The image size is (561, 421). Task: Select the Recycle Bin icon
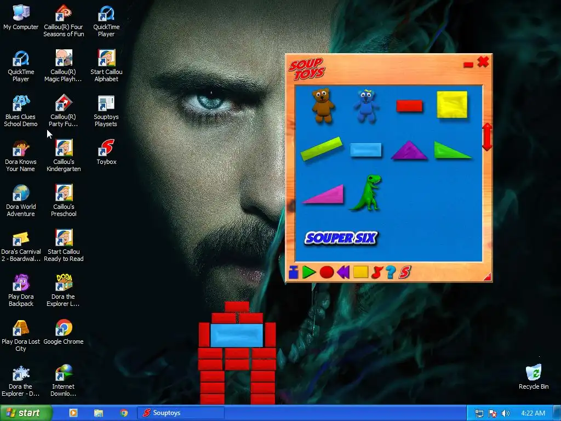click(x=534, y=377)
